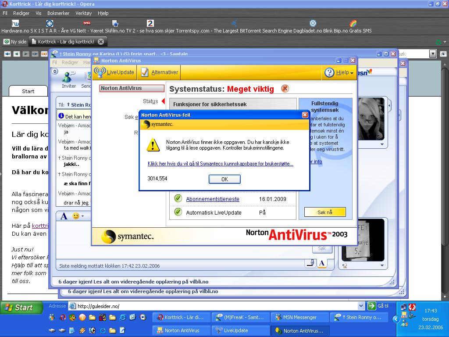Click green check beside Automatisk LiveUpdate
The height and width of the screenshot is (337, 449).
click(178, 212)
